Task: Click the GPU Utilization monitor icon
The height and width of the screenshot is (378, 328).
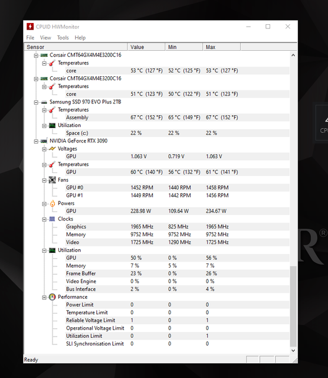Action: pos(53,250)
